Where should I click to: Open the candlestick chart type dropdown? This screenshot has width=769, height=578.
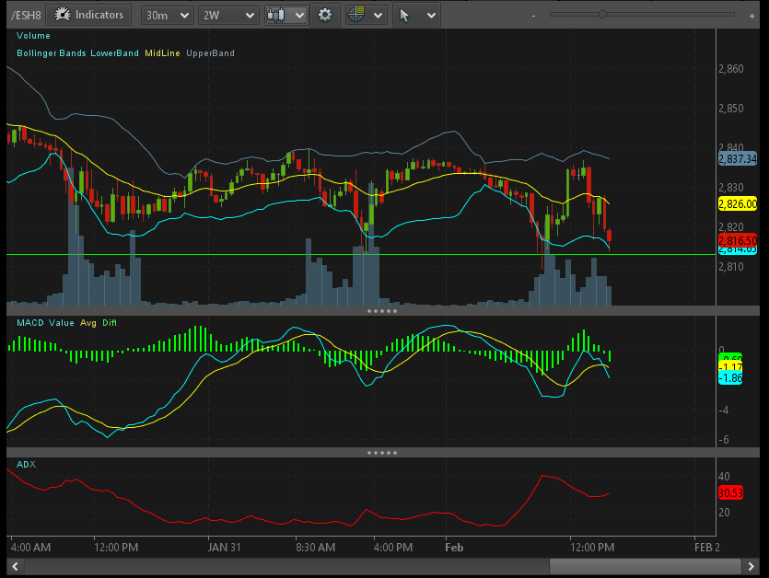(x=285, y=15)
